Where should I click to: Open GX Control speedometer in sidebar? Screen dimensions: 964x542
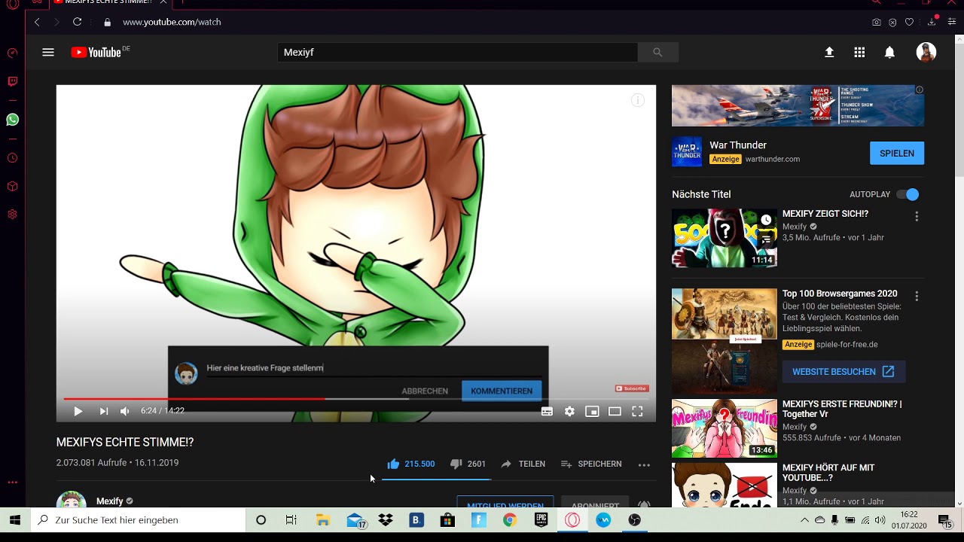click(x=12, y=53)
